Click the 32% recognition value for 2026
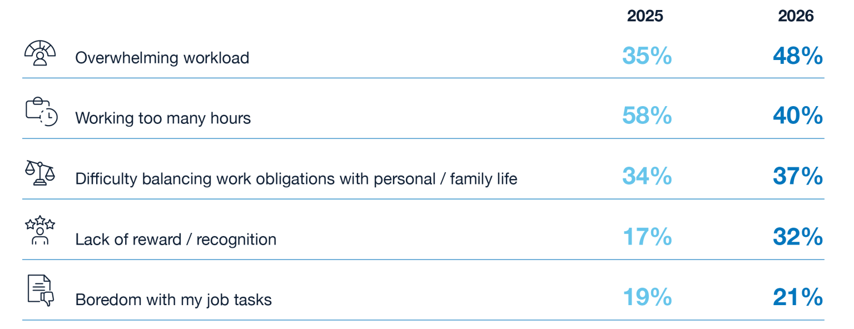 pos(797,237)
